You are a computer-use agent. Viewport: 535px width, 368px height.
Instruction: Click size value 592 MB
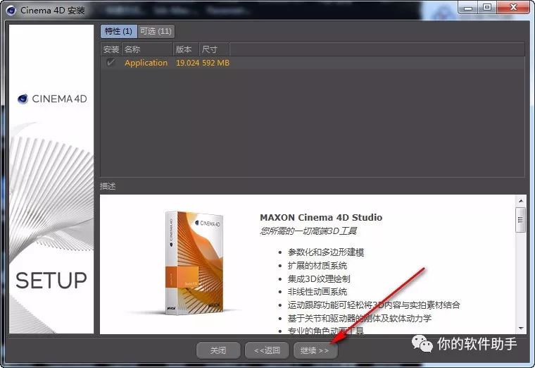(215, 63)
